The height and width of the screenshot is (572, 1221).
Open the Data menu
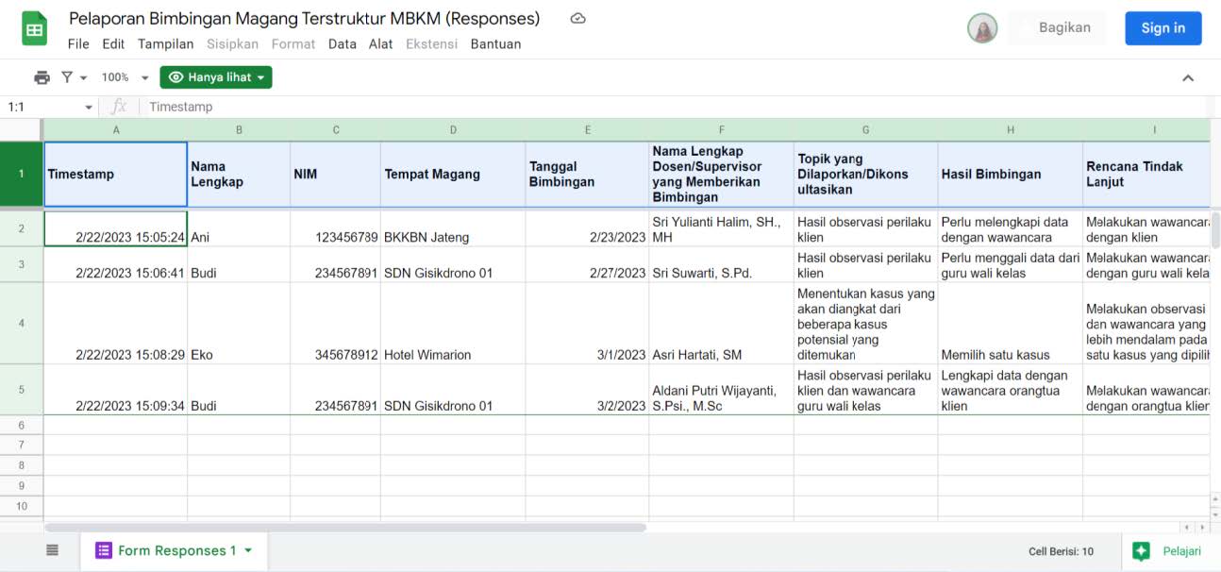pyautogui.click(x=343, y=43)
